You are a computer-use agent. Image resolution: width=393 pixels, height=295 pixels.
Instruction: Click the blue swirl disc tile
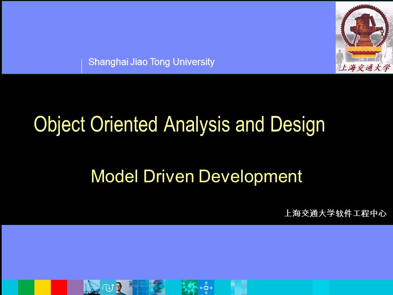tap(157, 287)
